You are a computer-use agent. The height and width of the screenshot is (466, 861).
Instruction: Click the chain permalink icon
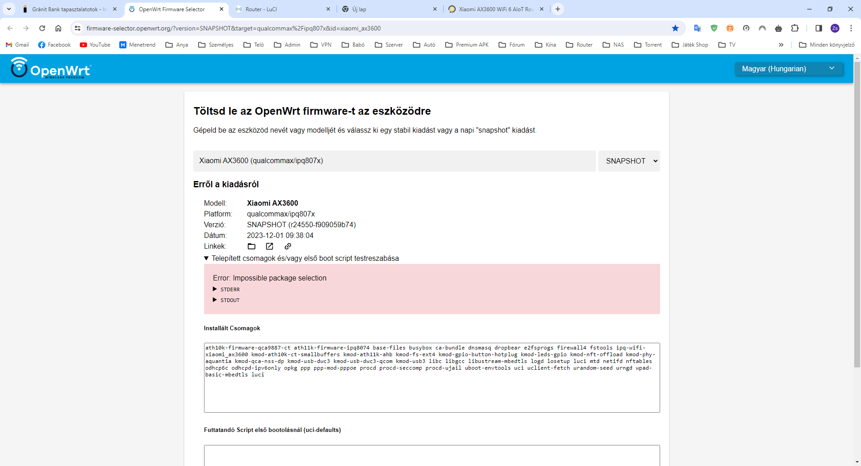288,246
